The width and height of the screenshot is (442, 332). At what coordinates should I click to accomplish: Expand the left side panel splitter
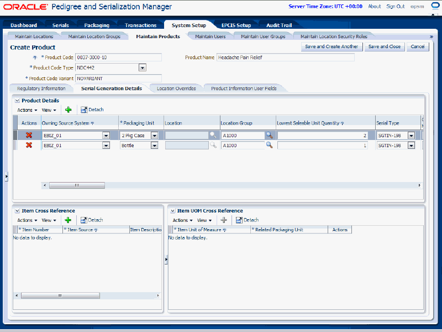click(x=6, y=177)
